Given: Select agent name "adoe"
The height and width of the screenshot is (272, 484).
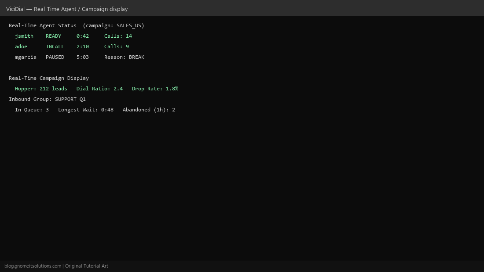Looking at the screenshot, I should tap(21, 47).
